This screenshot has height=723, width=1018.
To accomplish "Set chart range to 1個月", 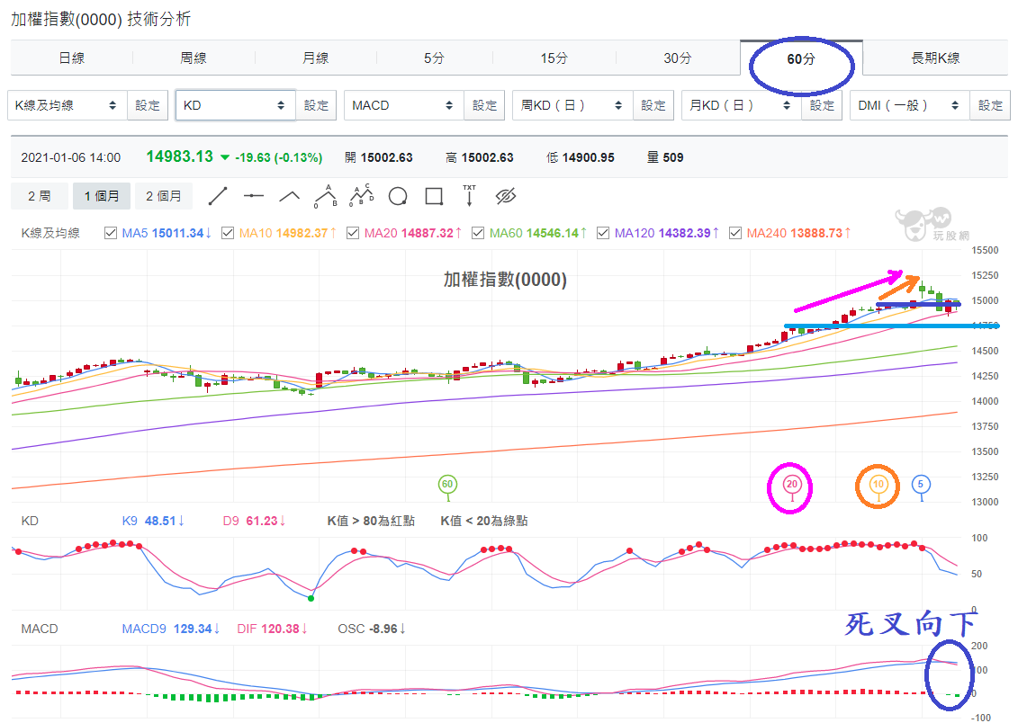I will pos(102,196).
